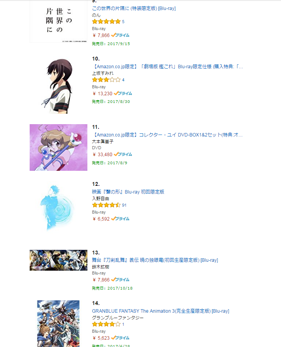The width and height of the screenshot is (281, 347).
Task: Open item 10's 劇場版 艦これ Blu-ray link
Action: tap(167, 67)
